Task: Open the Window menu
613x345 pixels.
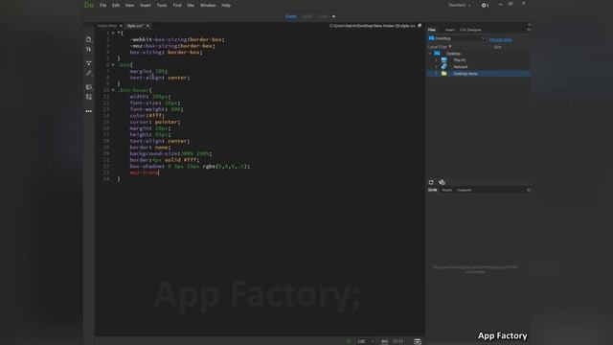Action: click(x=208, y=6)
